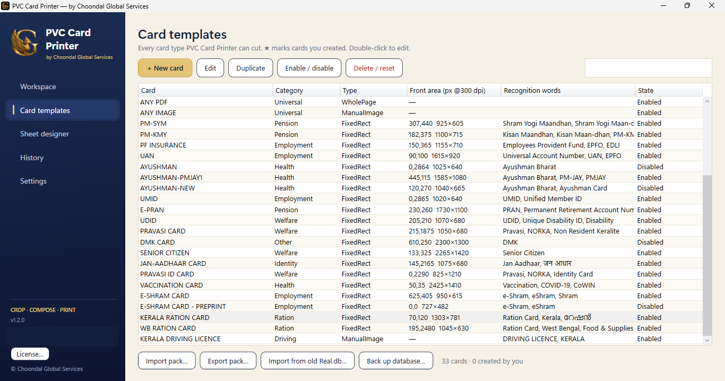The image size is (725, 381).
Task: Click the Export pack... button
Action: pos(228,361)
